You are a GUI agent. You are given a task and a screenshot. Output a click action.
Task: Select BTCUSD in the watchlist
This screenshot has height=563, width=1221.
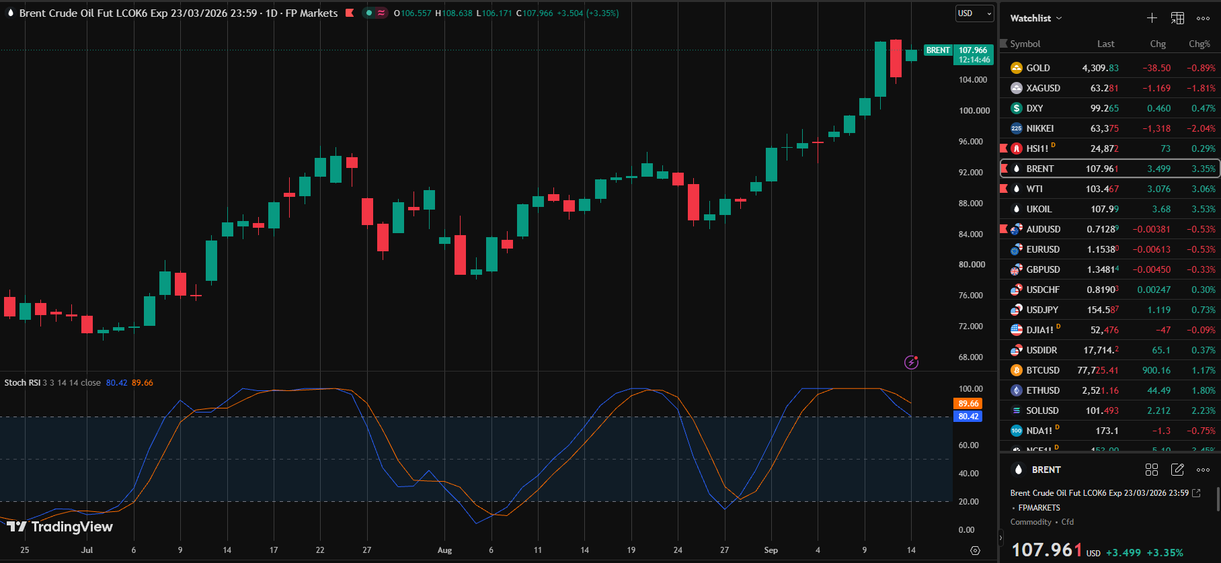pyautogui.click(x=1110, y=370)
